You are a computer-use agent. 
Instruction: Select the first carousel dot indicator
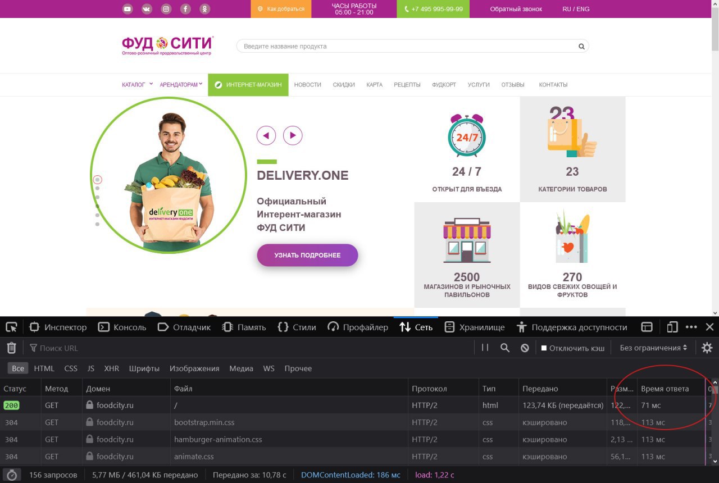point(97,180)
